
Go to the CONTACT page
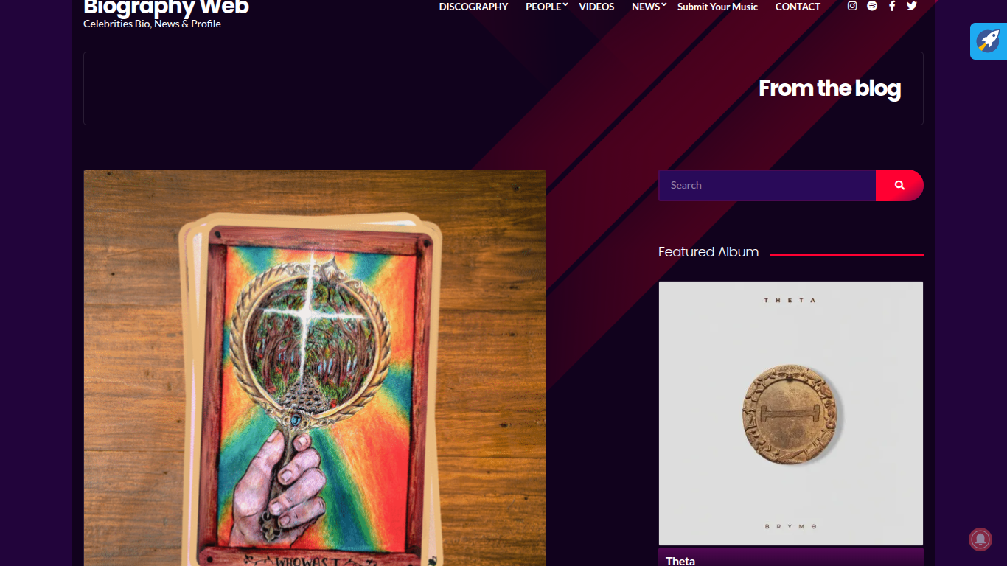pos(798,7)
